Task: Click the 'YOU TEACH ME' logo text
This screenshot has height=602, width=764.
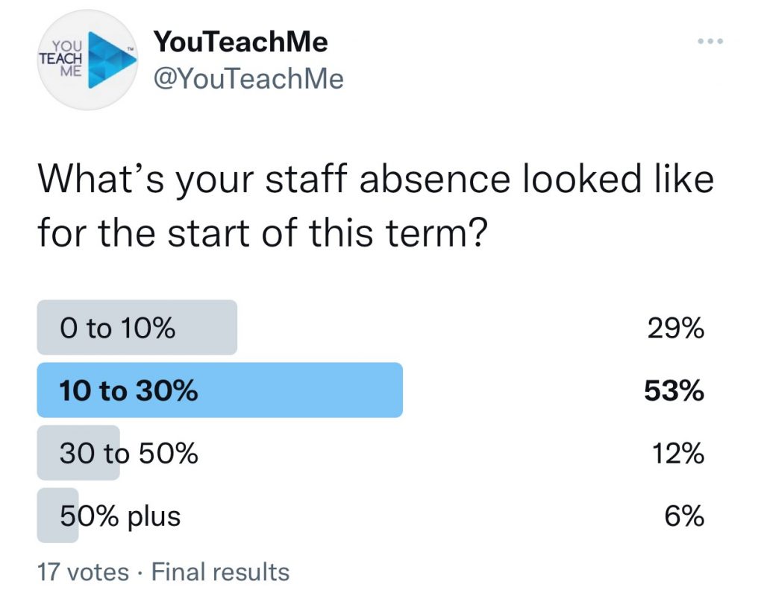Action: click(61, 58)
